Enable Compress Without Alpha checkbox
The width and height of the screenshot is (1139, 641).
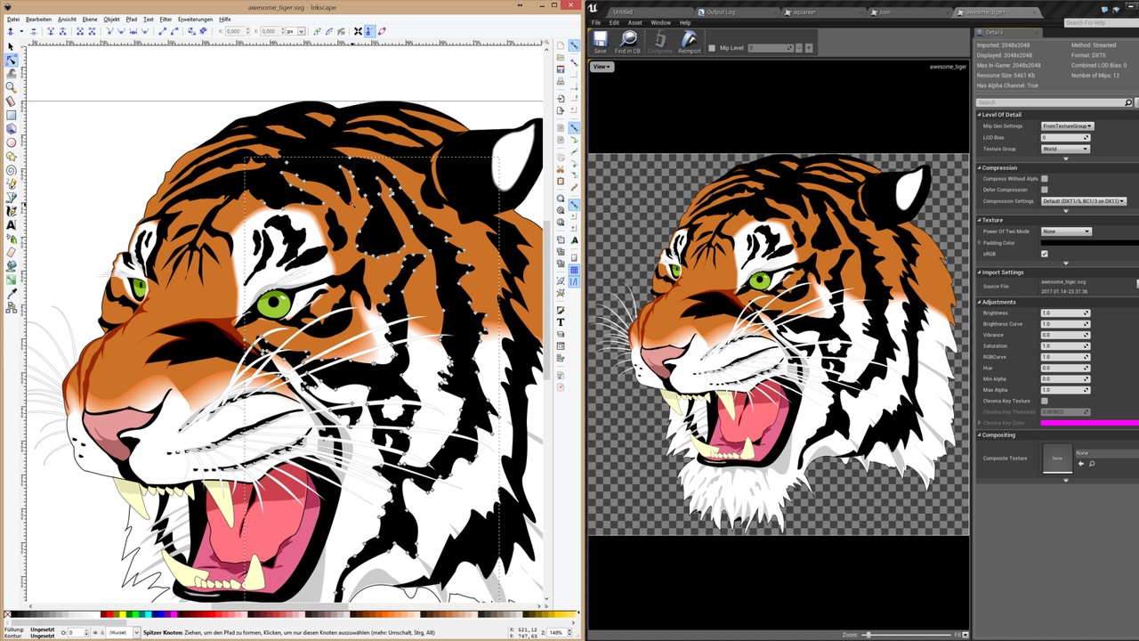1045,179
